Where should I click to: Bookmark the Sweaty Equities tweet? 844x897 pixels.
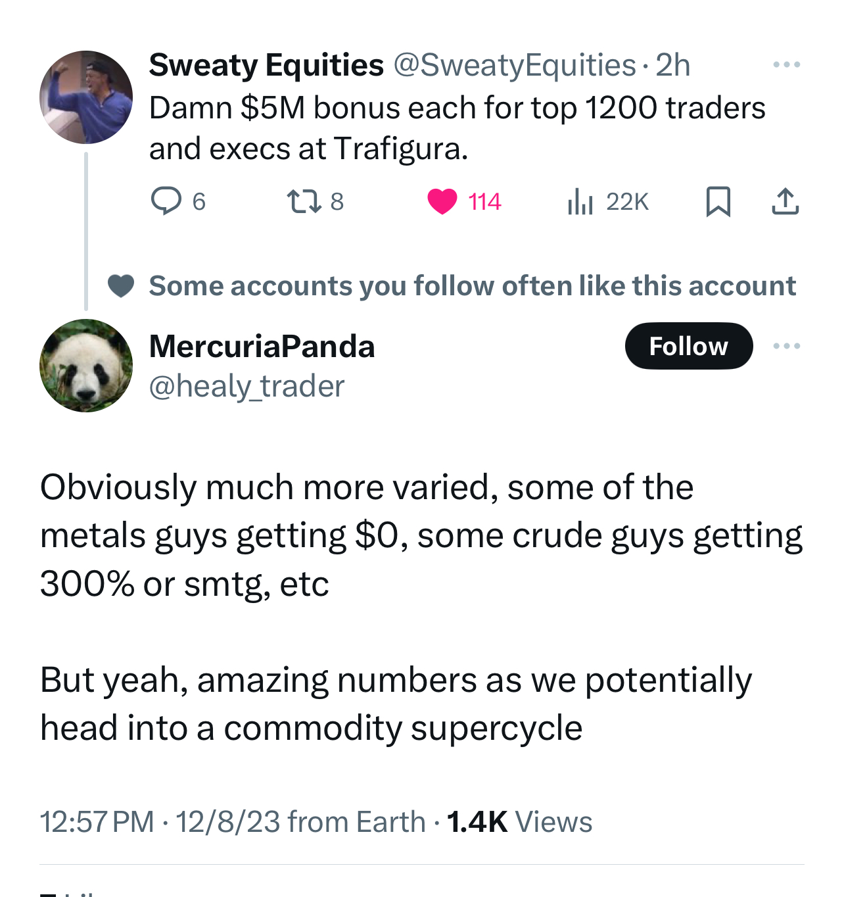coord(718,201)
